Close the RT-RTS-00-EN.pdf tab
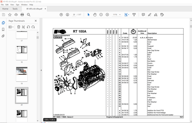This screenshot has height=123, width=192. click(45, 9)
